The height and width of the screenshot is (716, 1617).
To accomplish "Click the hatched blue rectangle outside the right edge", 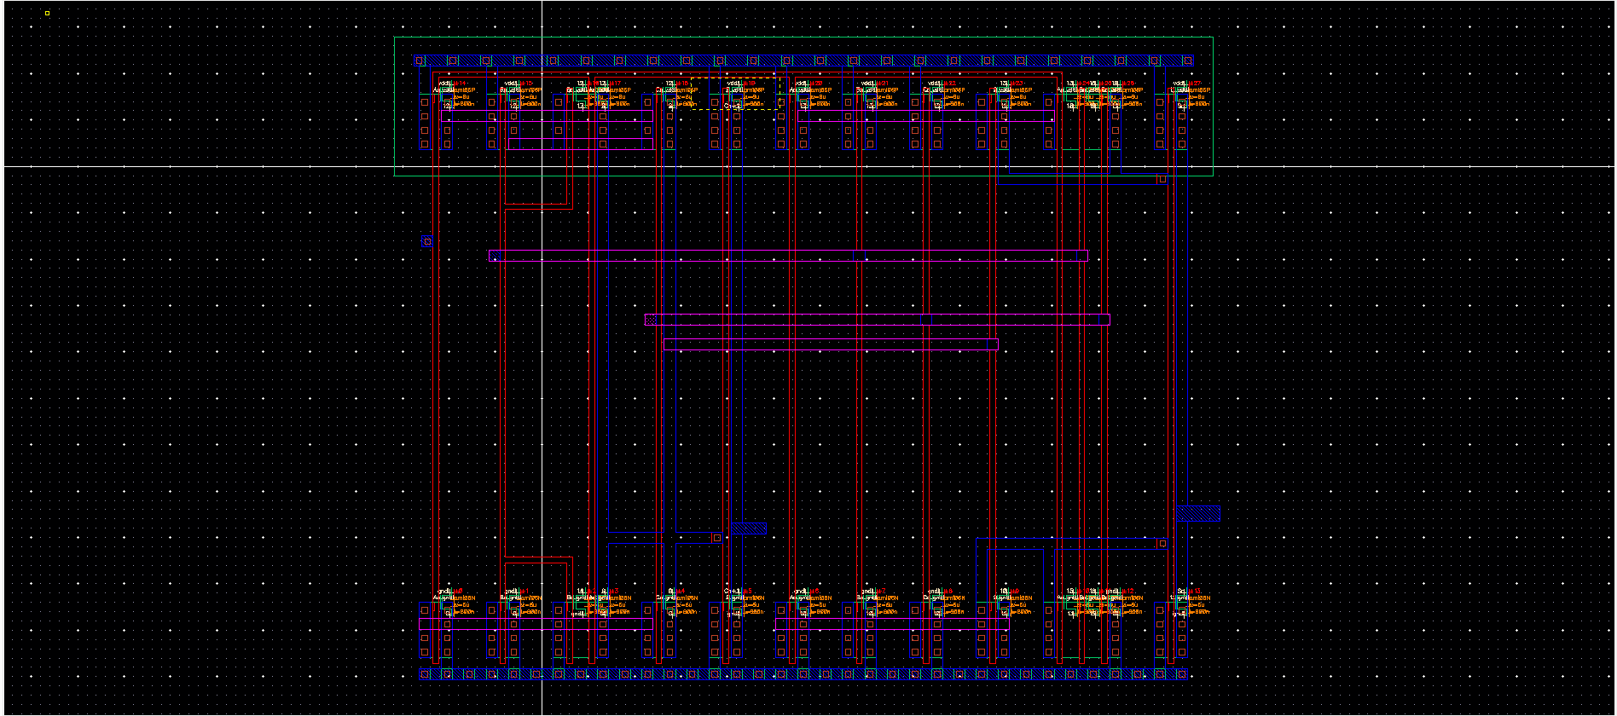I will tap(1198, 513).
